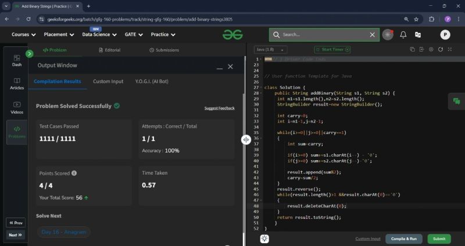The height and width of the screenshot is (246, 465).
Task: Collapse the sidebar with the green arrow
Action: click(30, 54)
